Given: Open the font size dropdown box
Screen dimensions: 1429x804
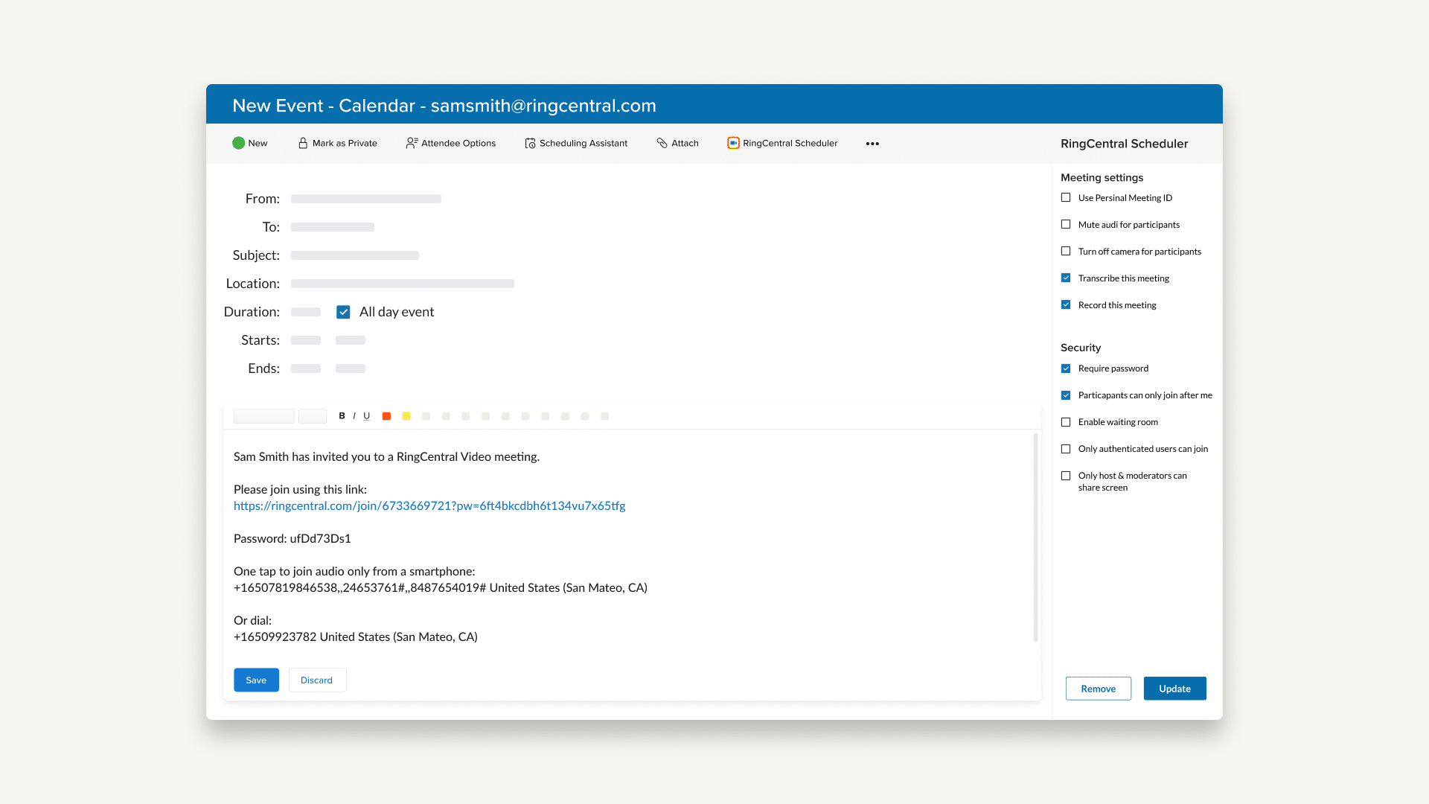Looking at the screenshot, I should (x=312, y=416).
